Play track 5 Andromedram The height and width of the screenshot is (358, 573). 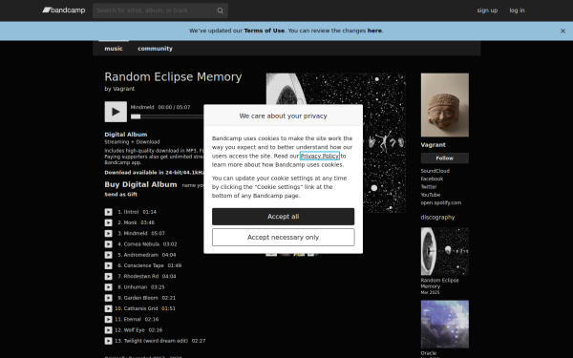click(109, 255)
